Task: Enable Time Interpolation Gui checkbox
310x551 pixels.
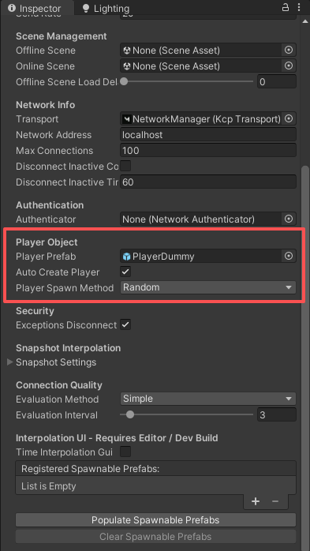Action: [x=125, y=452]
